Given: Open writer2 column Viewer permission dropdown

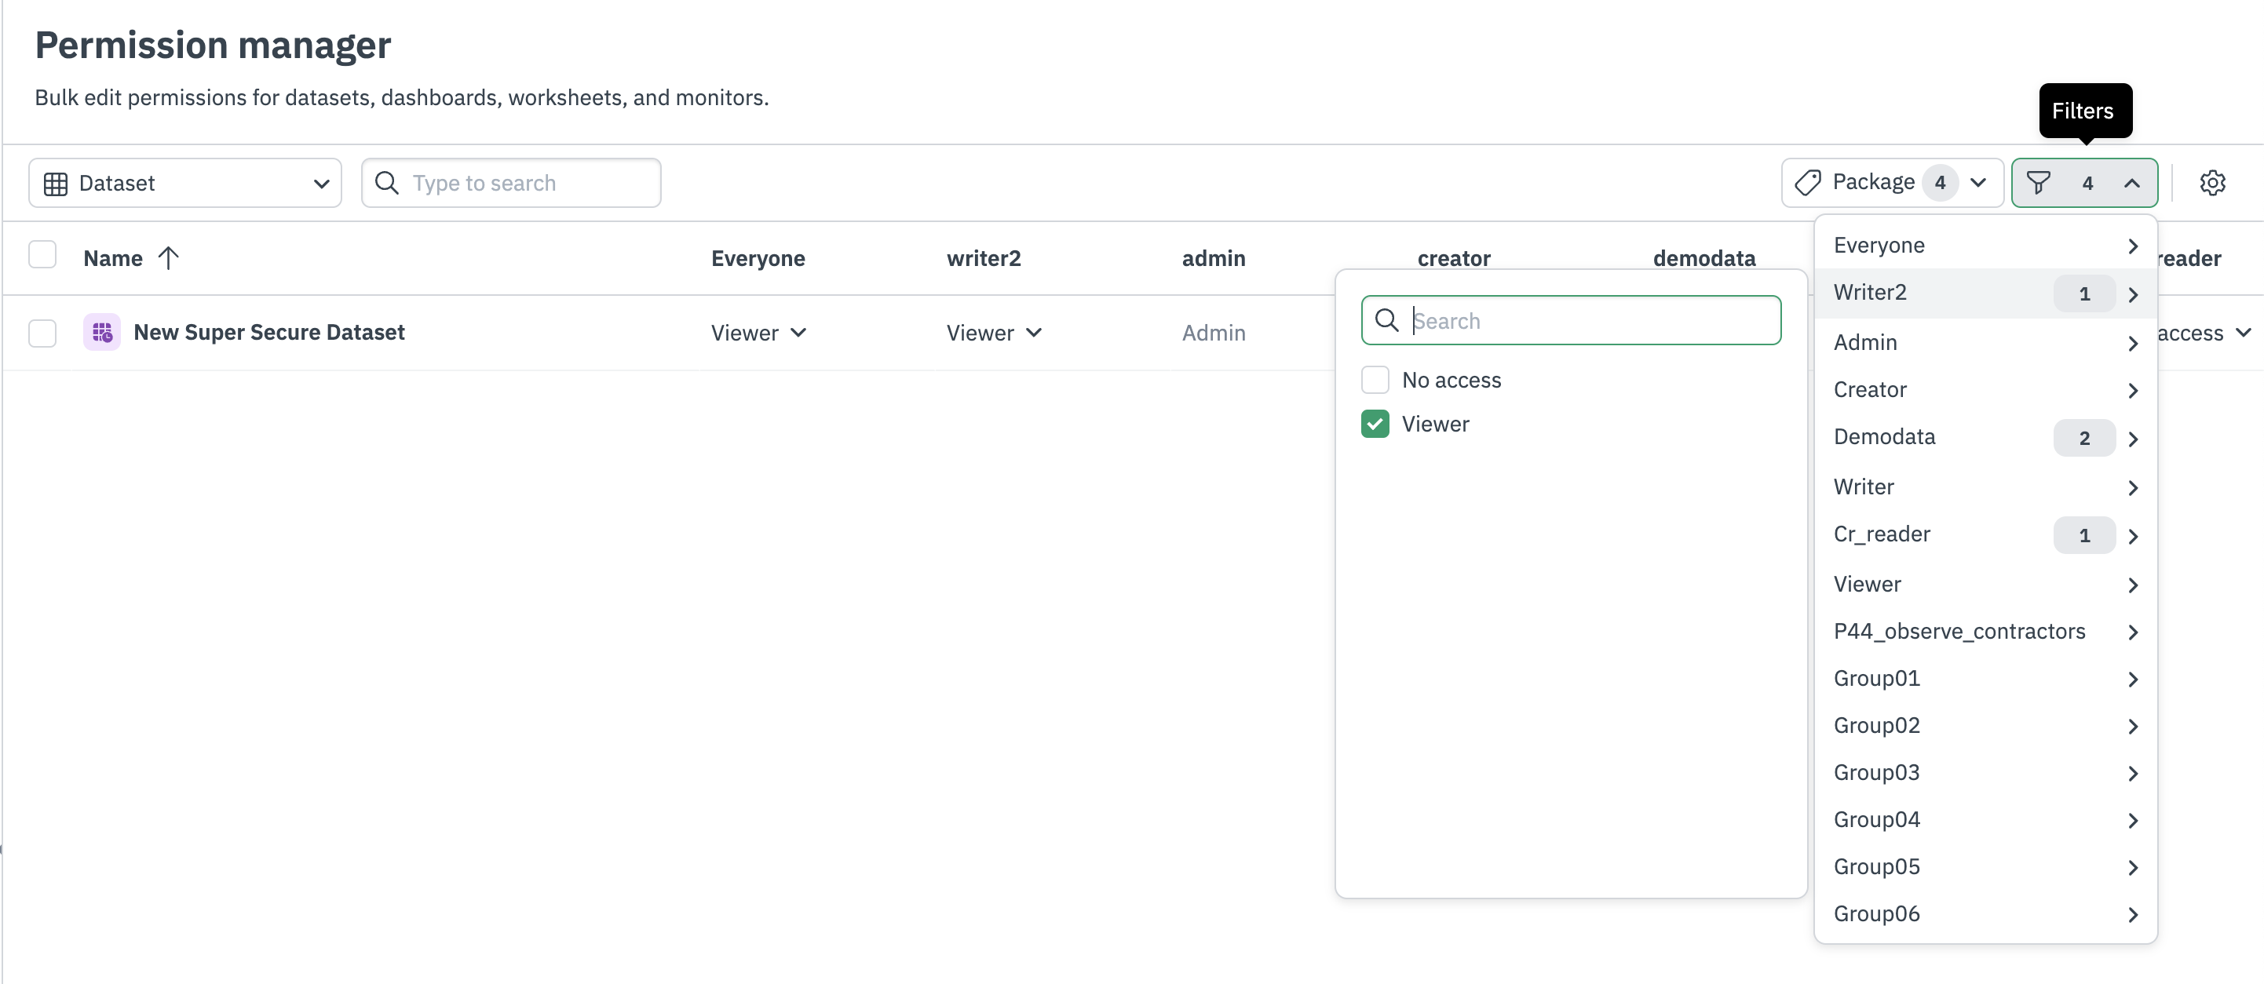Looking at the screenshot, I should [x=993, y=332].
